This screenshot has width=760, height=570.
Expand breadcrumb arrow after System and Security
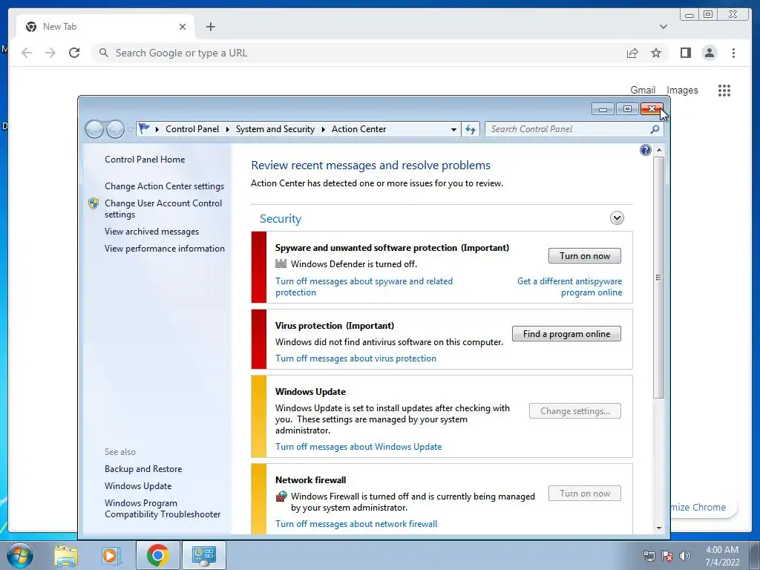click(324, 129)
